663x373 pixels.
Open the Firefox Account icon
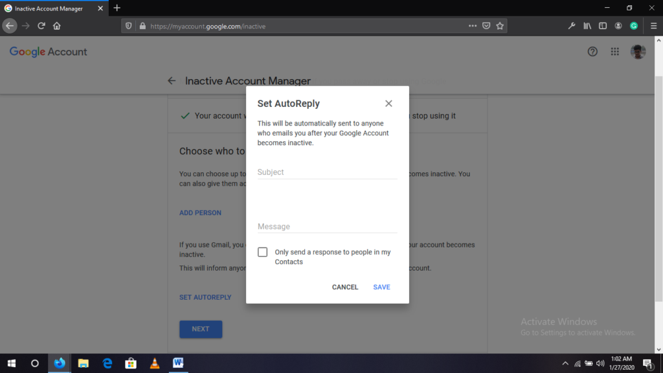(x=618, y=26)
